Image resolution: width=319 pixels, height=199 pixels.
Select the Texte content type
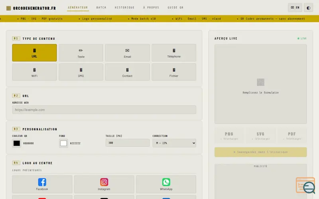pyautogui.click(x=81, y=53)
